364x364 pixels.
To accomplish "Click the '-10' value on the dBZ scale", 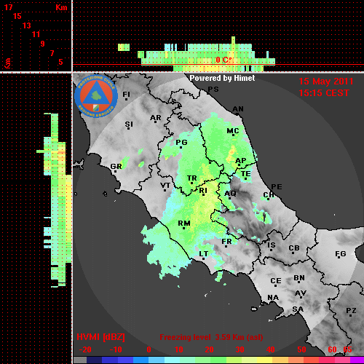I will click(x=116, y=349).
